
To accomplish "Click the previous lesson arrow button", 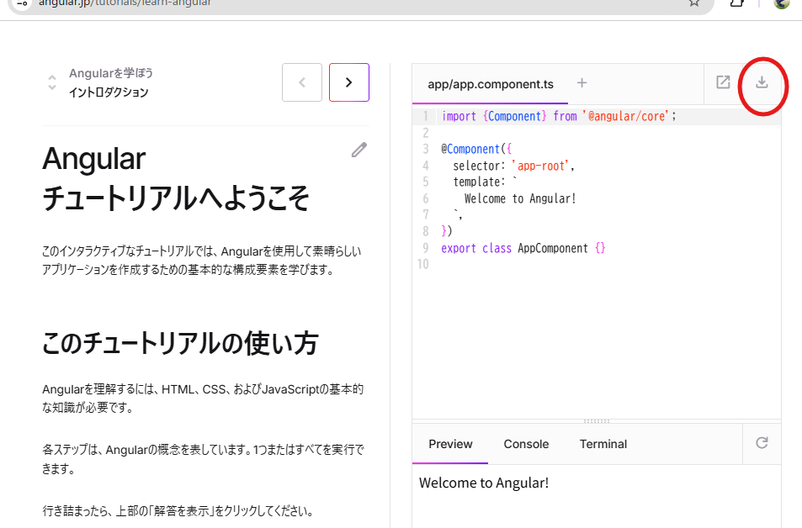I will [x=301, y=82].
